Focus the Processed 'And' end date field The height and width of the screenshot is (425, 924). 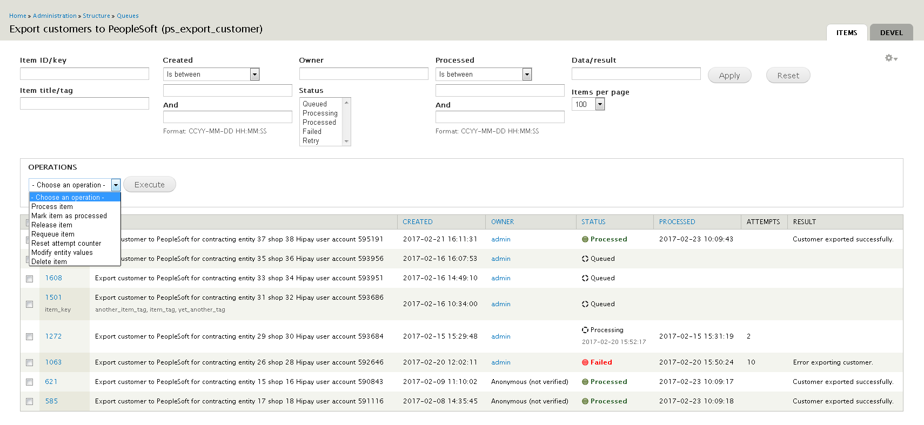click(500, 117)
